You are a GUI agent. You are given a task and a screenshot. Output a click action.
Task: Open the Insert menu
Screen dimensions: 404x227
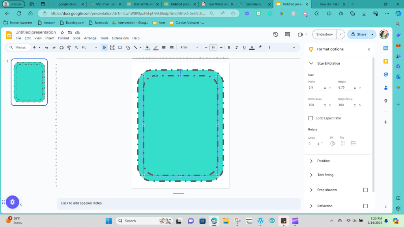click(50, 38)
